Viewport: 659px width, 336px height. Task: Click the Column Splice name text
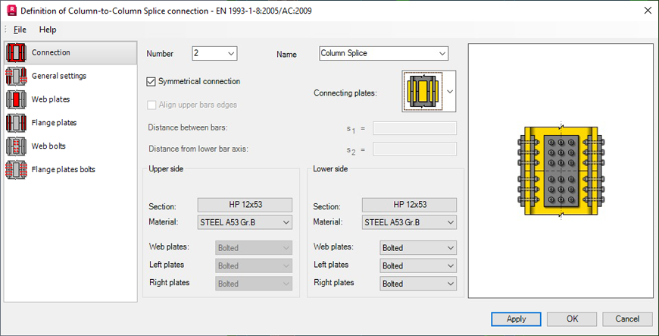click(x=344, y=53)
